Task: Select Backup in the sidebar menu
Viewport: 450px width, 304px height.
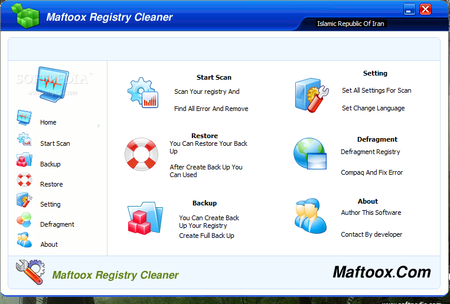Action: (x=50, y=164)
